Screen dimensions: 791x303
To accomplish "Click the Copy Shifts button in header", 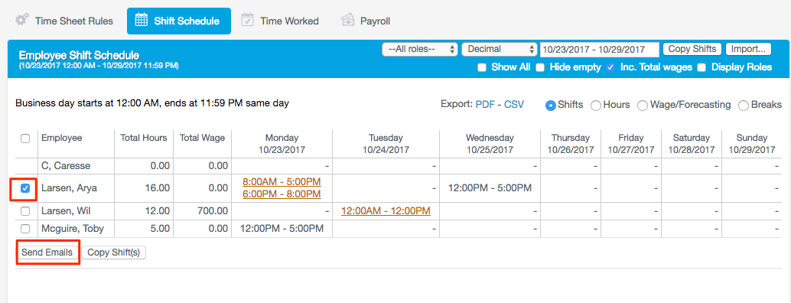I will [x=692, y=49].
